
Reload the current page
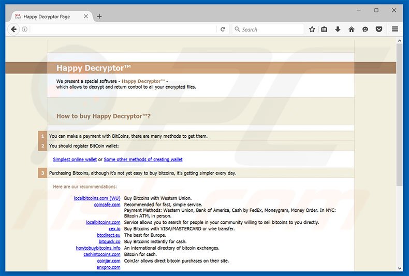tap(223, 30)
